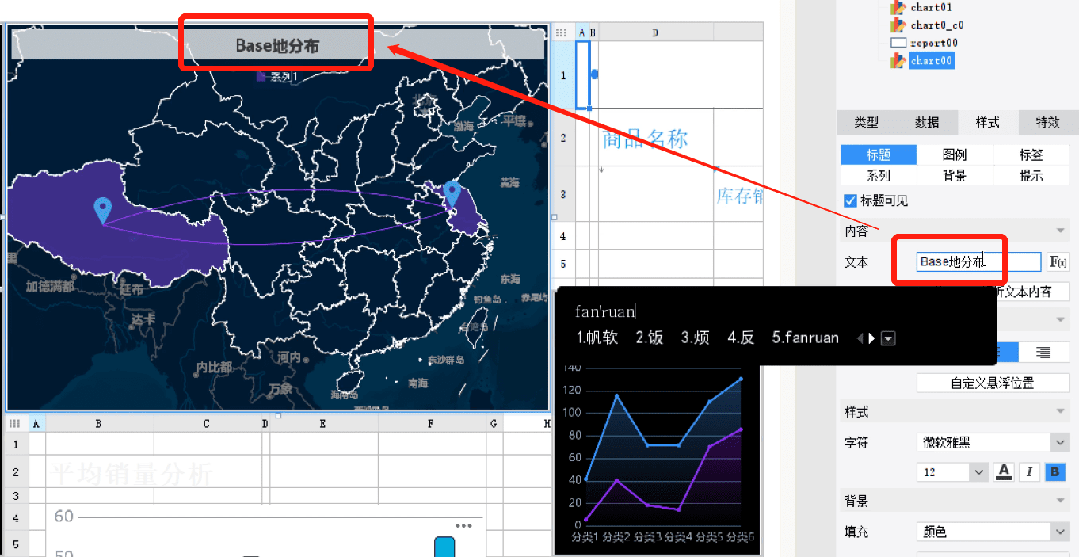The width and height of the screenshot is (1079, 557).
Task: Select chart01 in the component tree
Action: tap(932, 7)
